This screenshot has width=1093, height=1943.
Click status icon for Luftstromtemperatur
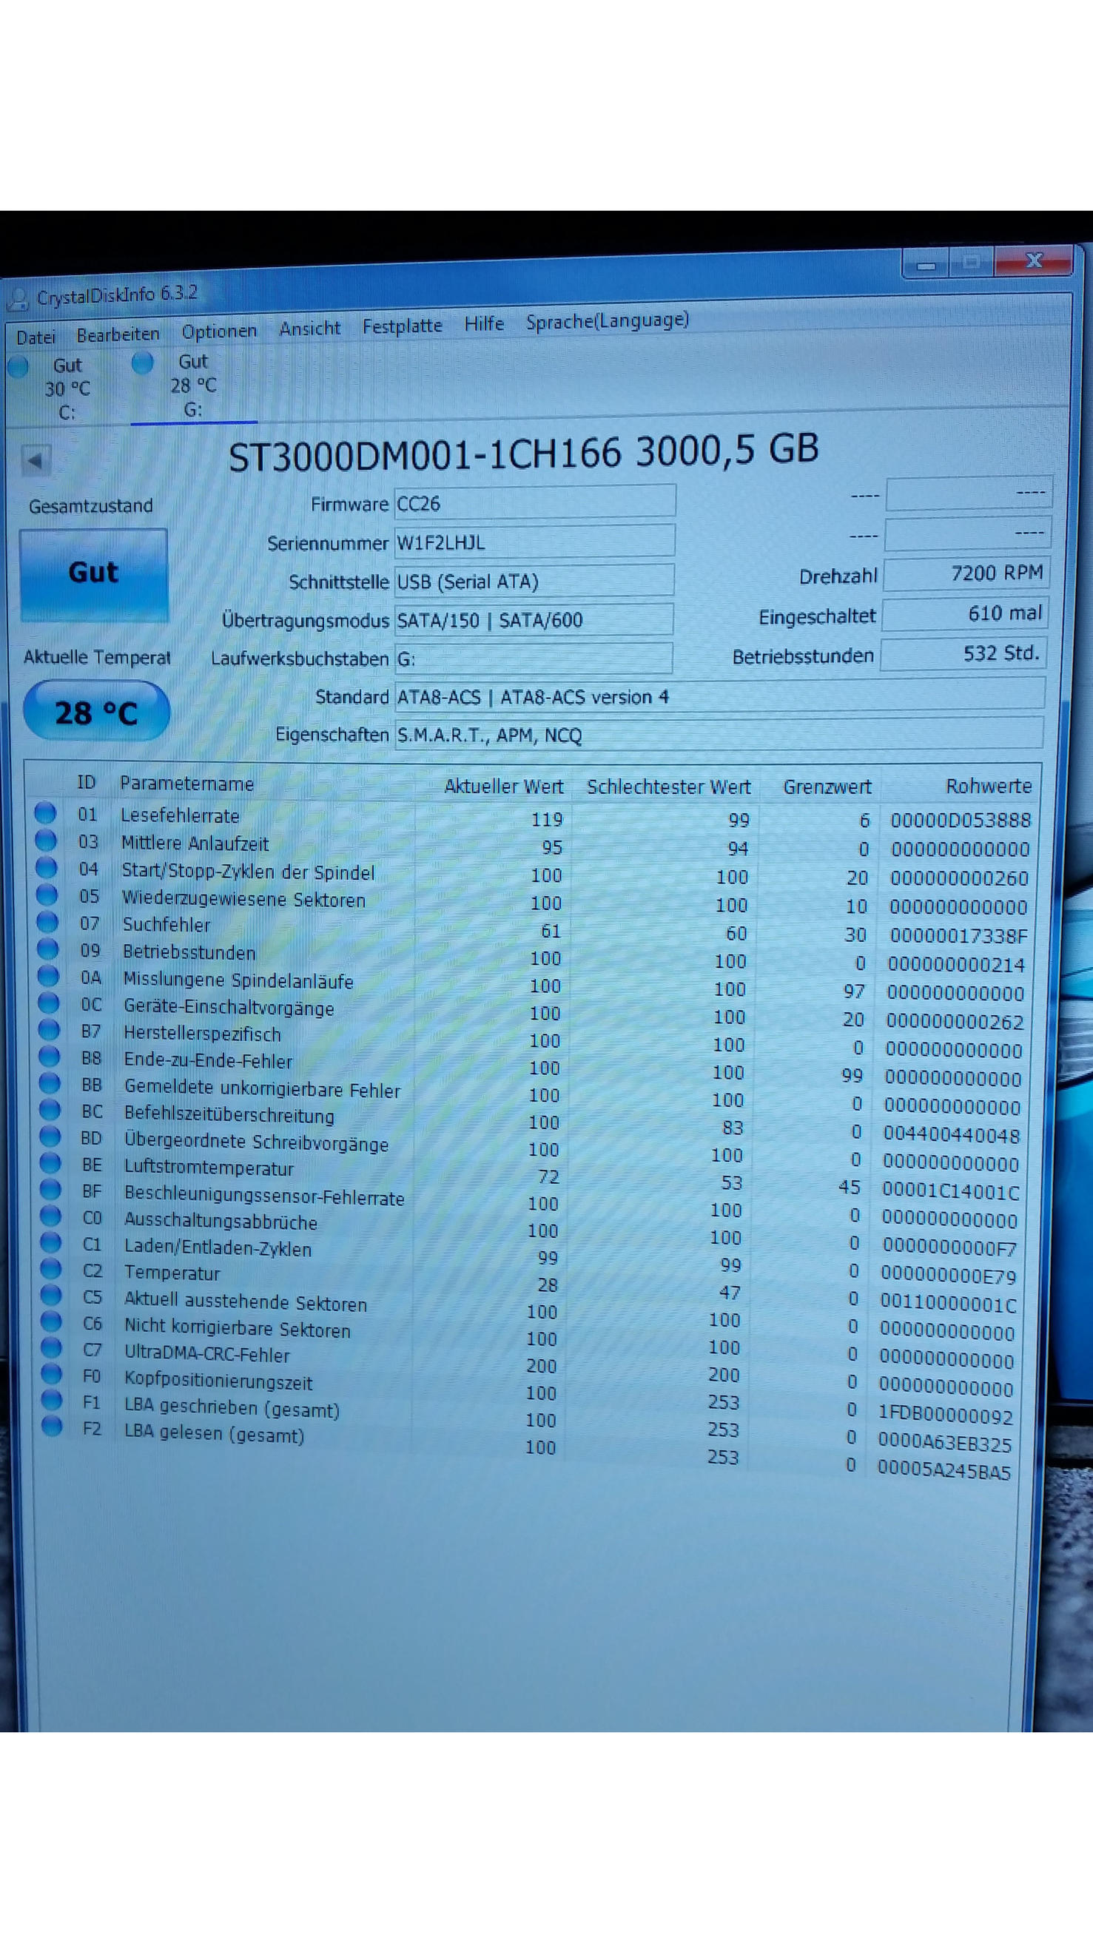[x=50, y=1162]
